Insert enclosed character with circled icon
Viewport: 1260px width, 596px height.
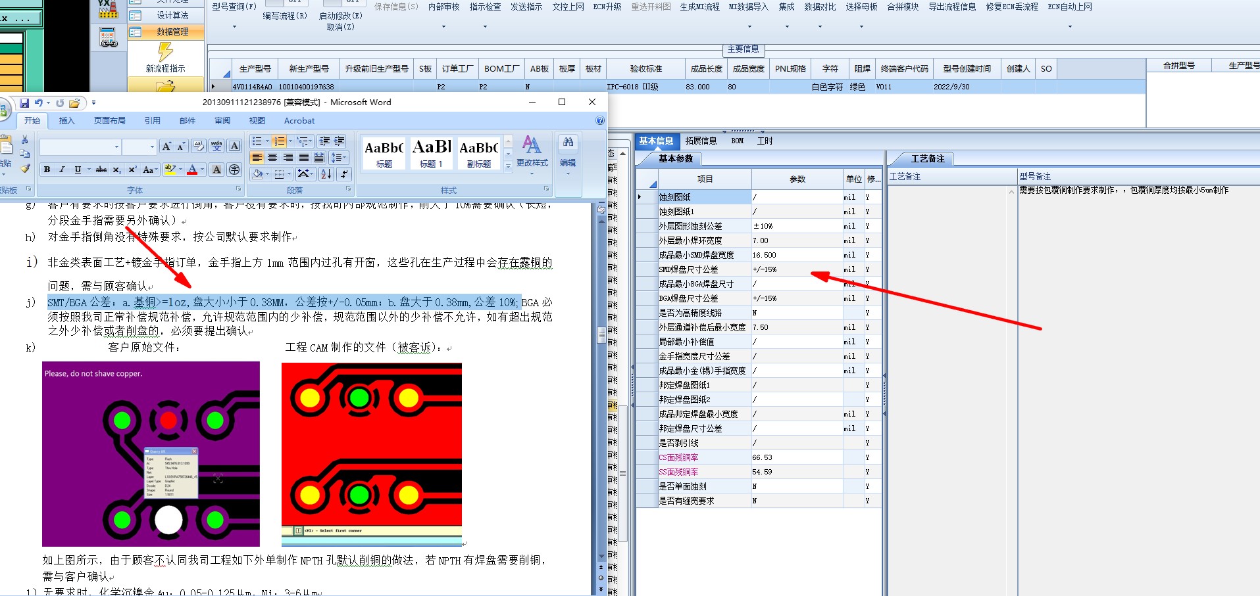tap(234, 170)
